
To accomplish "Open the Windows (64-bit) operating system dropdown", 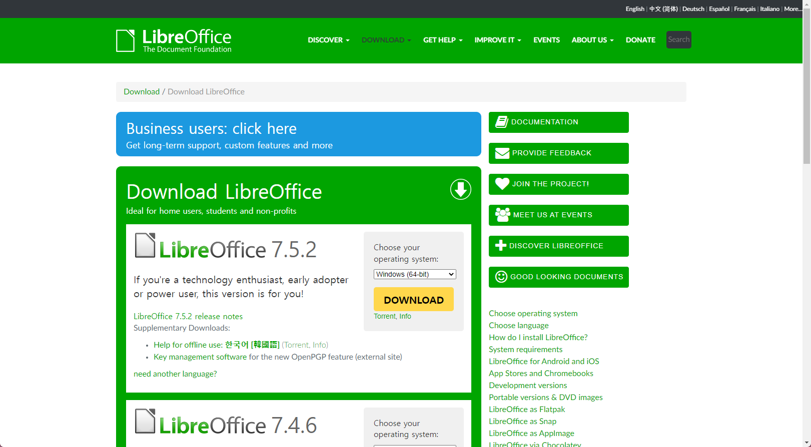I will (x=415, y=274).
